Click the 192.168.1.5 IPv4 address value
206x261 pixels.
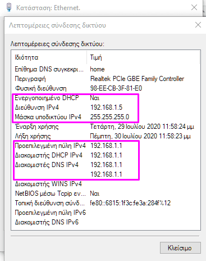coord(106,107)
